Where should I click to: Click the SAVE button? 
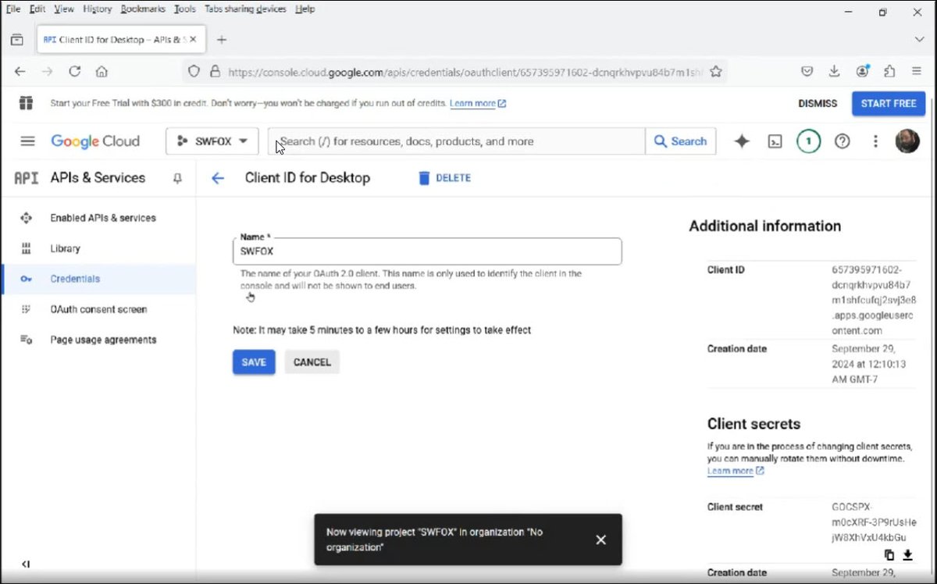[x=254, y=362]
